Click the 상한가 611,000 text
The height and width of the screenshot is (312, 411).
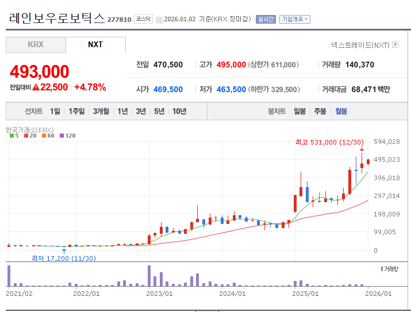pyautogui.click(x=274, y=64)
